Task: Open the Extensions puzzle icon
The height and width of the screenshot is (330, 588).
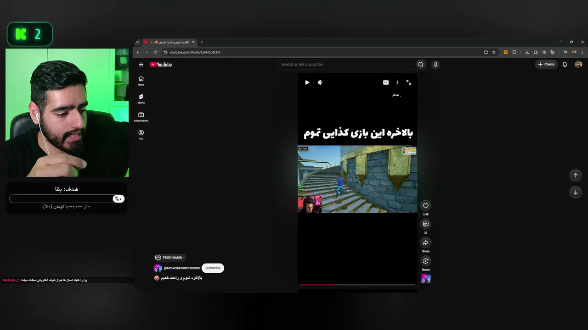Action: 514,52
